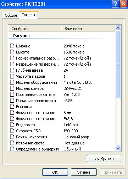Image resolution: width=128 pixels, height=179 pixels.
Task: Select the Модель оборудования label
Action: click(37, 82)
